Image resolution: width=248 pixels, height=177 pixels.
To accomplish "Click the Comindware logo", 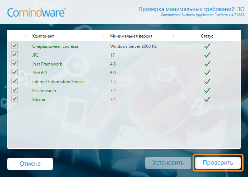I will pyautogui.click(x=36, y=12).
